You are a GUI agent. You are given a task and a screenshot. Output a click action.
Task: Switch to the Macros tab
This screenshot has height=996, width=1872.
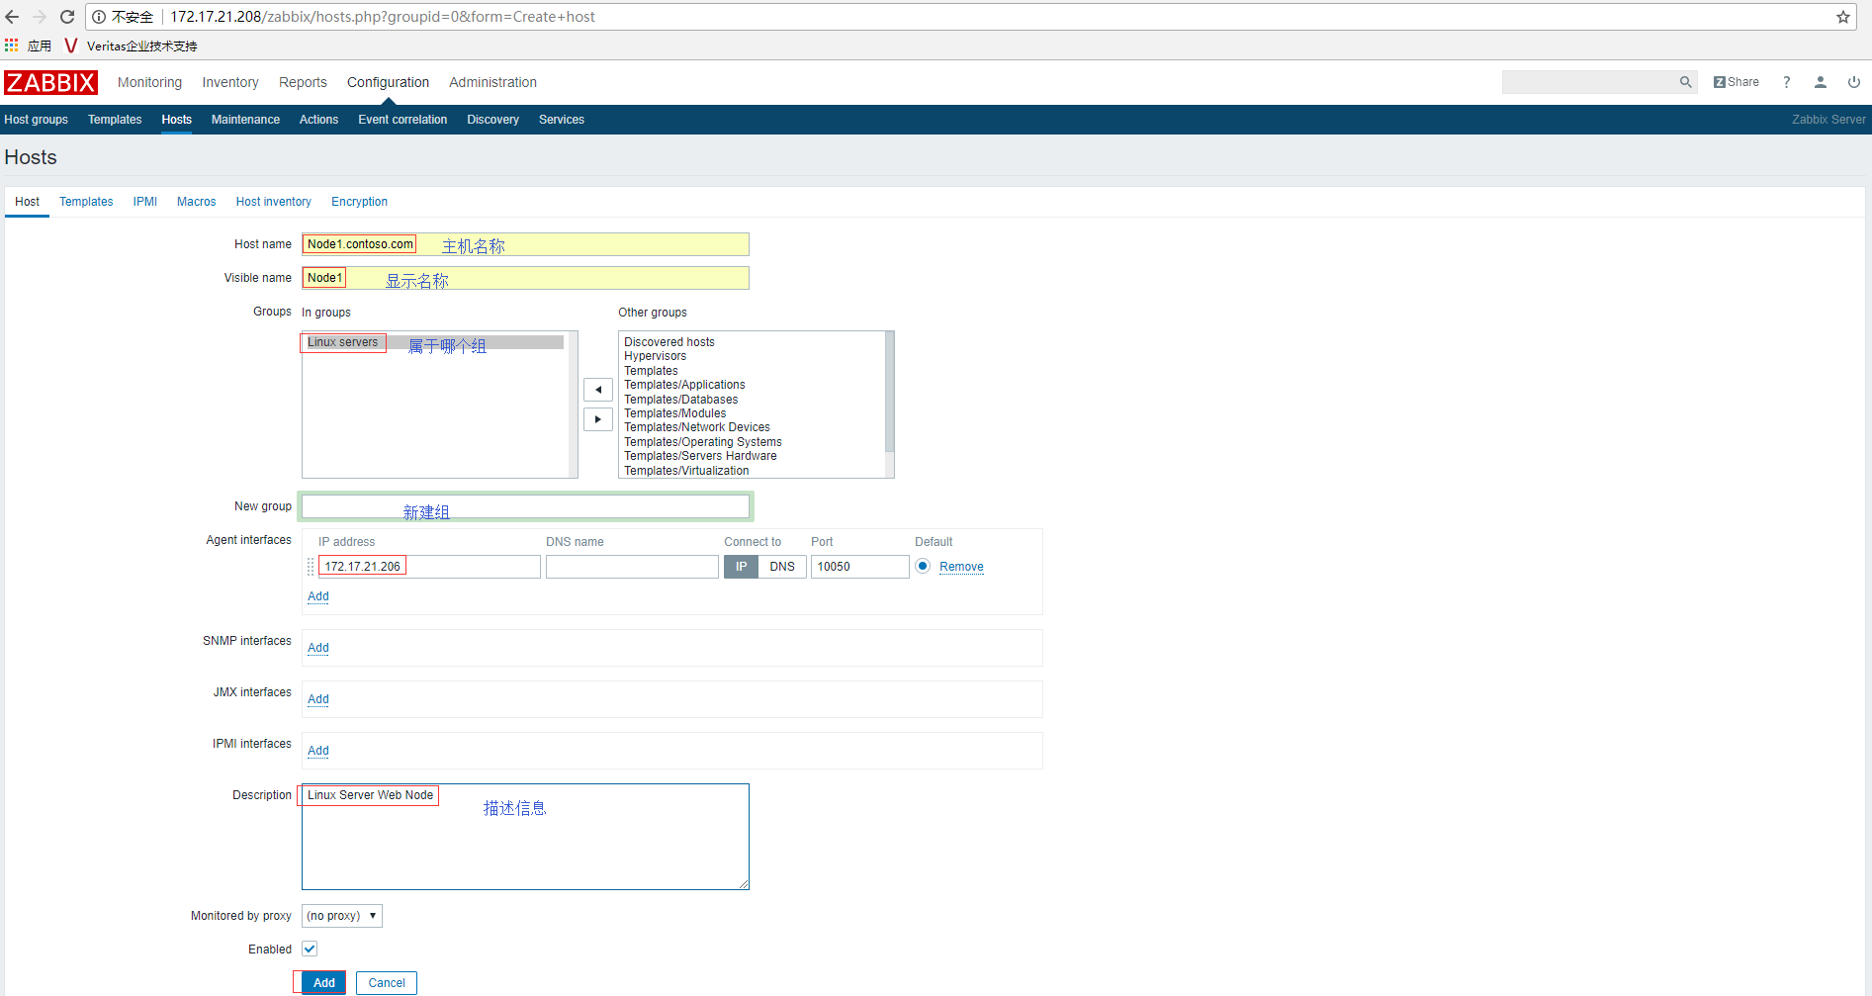tap(196, 202)
